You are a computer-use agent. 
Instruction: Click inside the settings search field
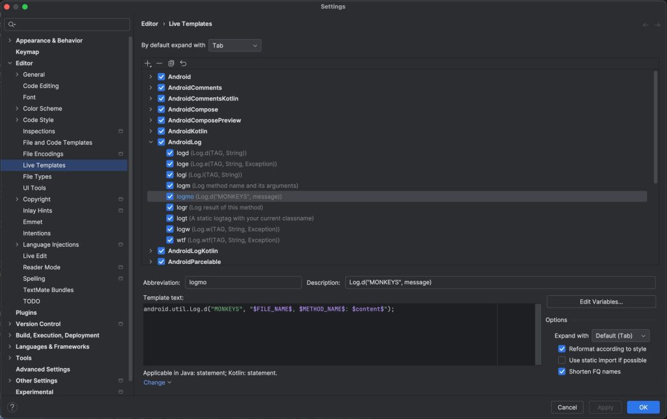click(65, 23)
